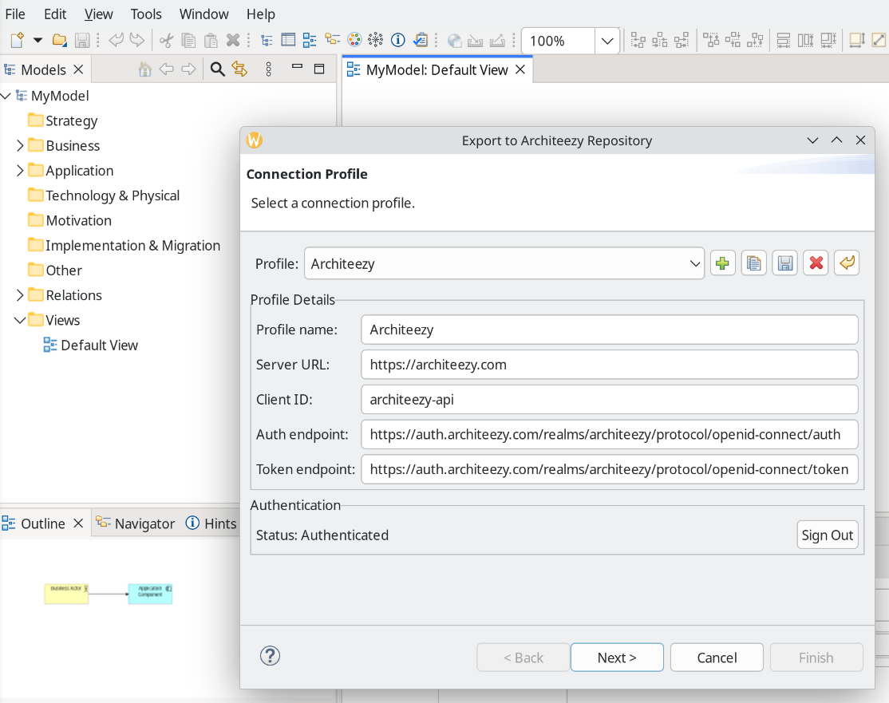
Task: Show the Models Tree view icon
Action: click(267, 40)
